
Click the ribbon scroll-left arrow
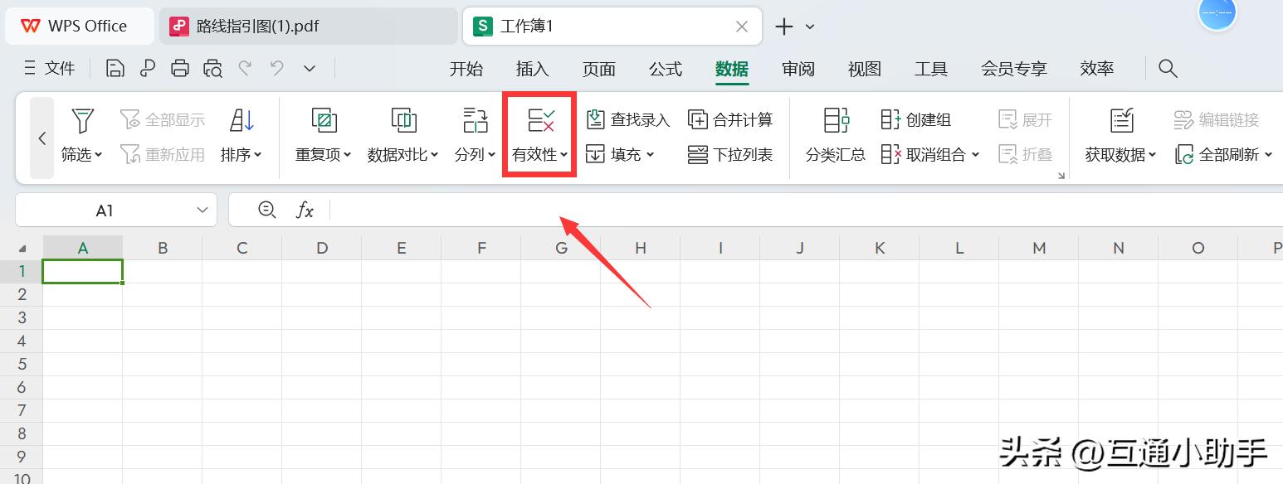42,138
